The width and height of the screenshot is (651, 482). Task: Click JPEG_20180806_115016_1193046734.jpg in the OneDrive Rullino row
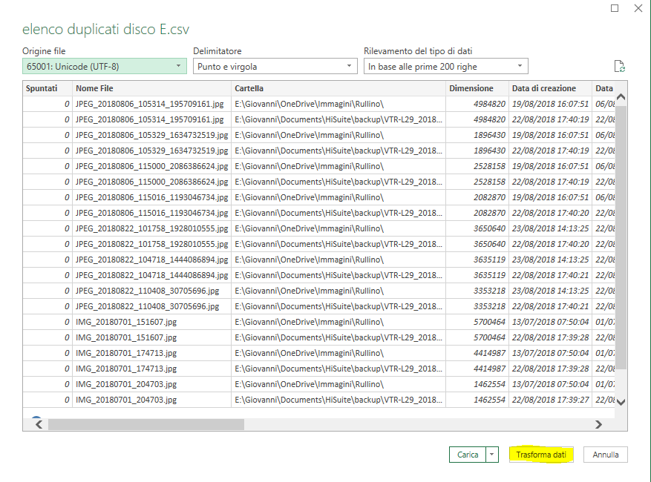[151, 197]
